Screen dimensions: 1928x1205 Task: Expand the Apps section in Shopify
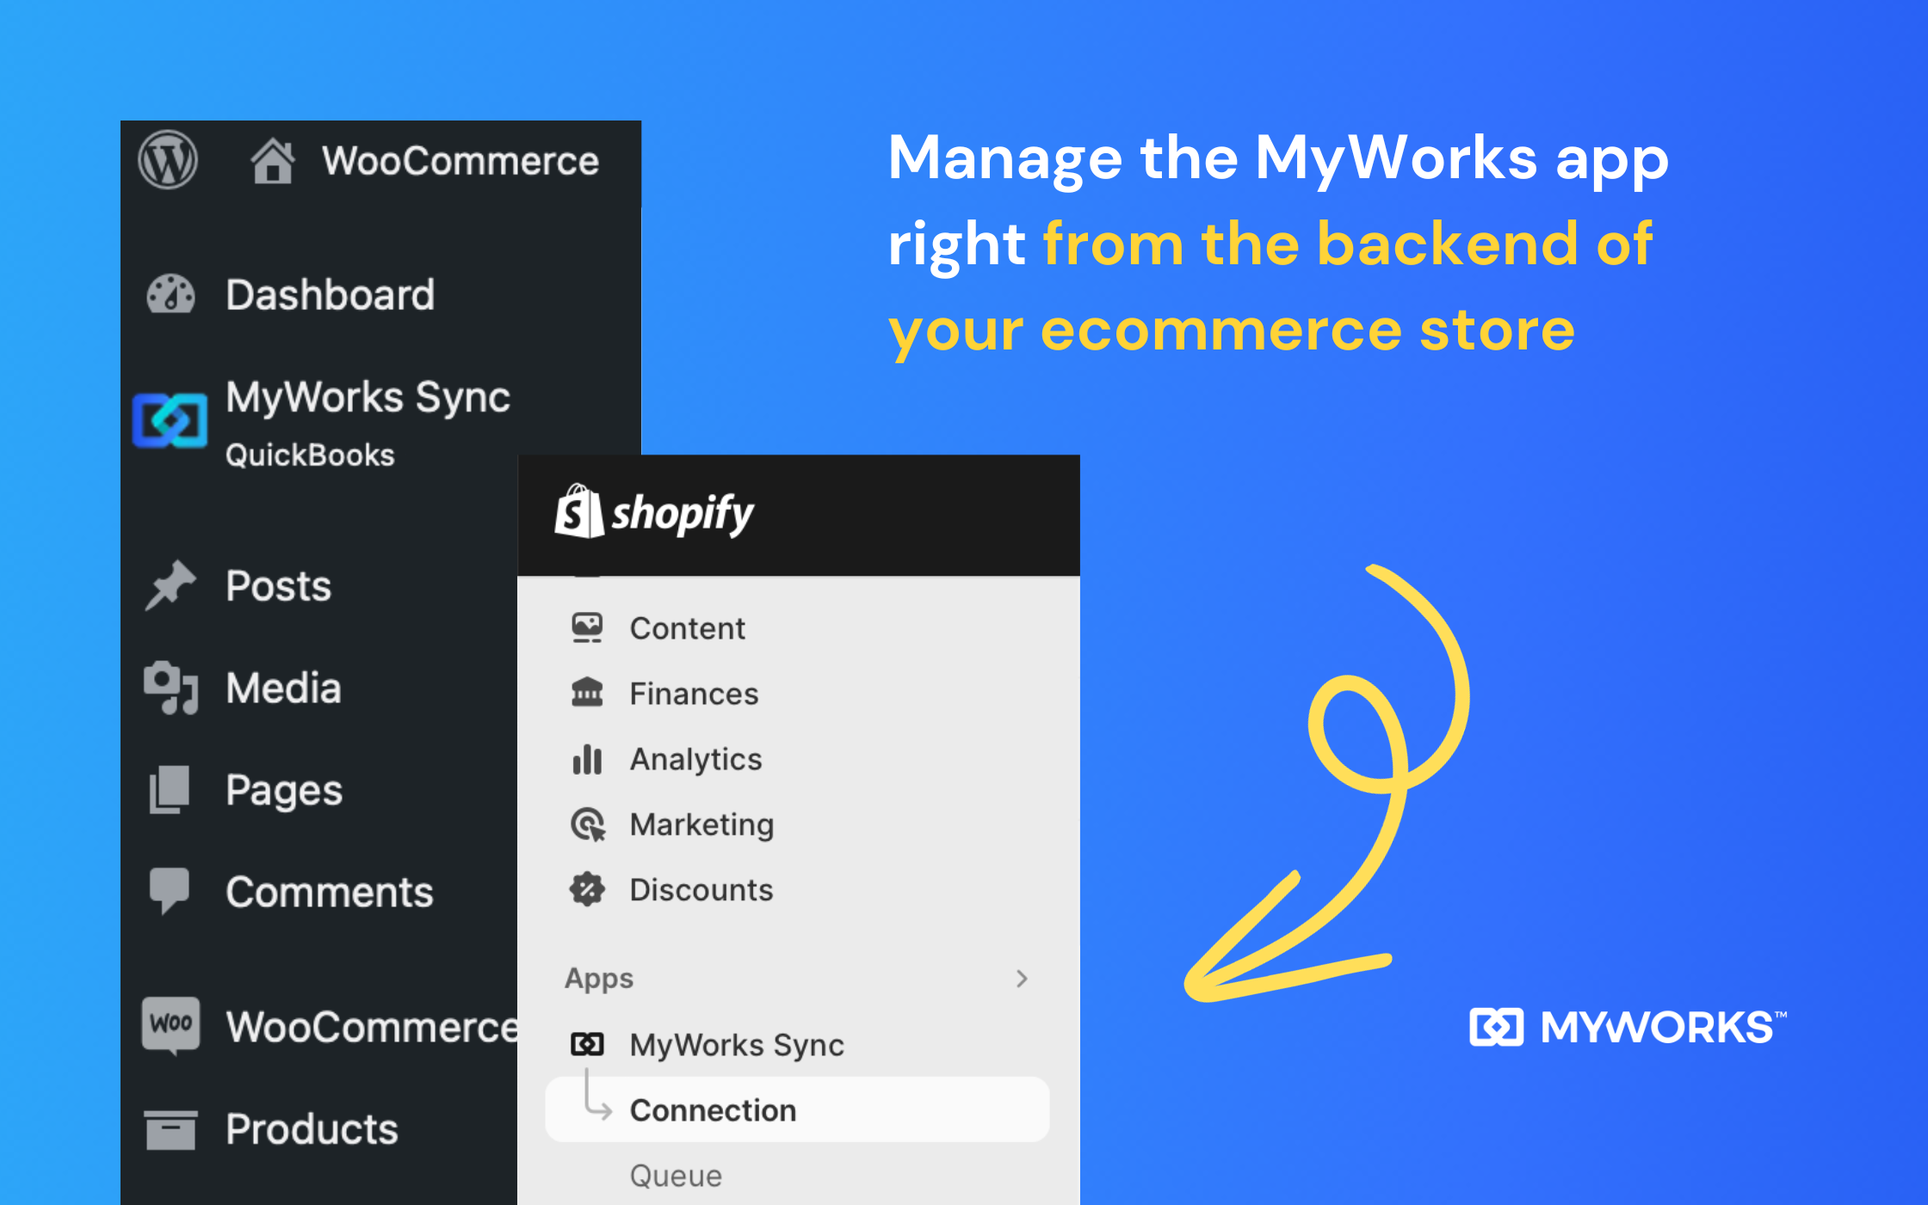[x=1021, y=979]
